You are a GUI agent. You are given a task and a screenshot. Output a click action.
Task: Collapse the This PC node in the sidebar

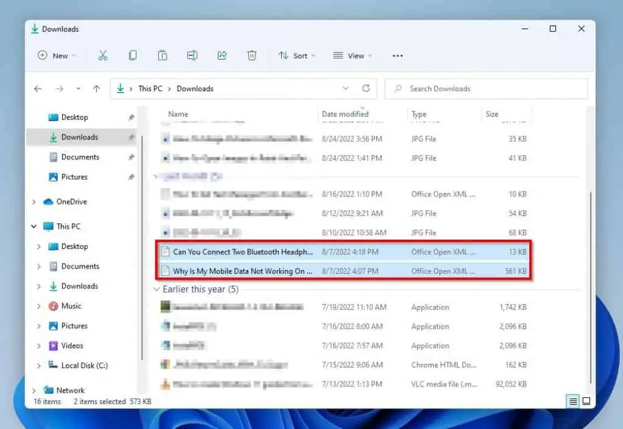(34, 226)
